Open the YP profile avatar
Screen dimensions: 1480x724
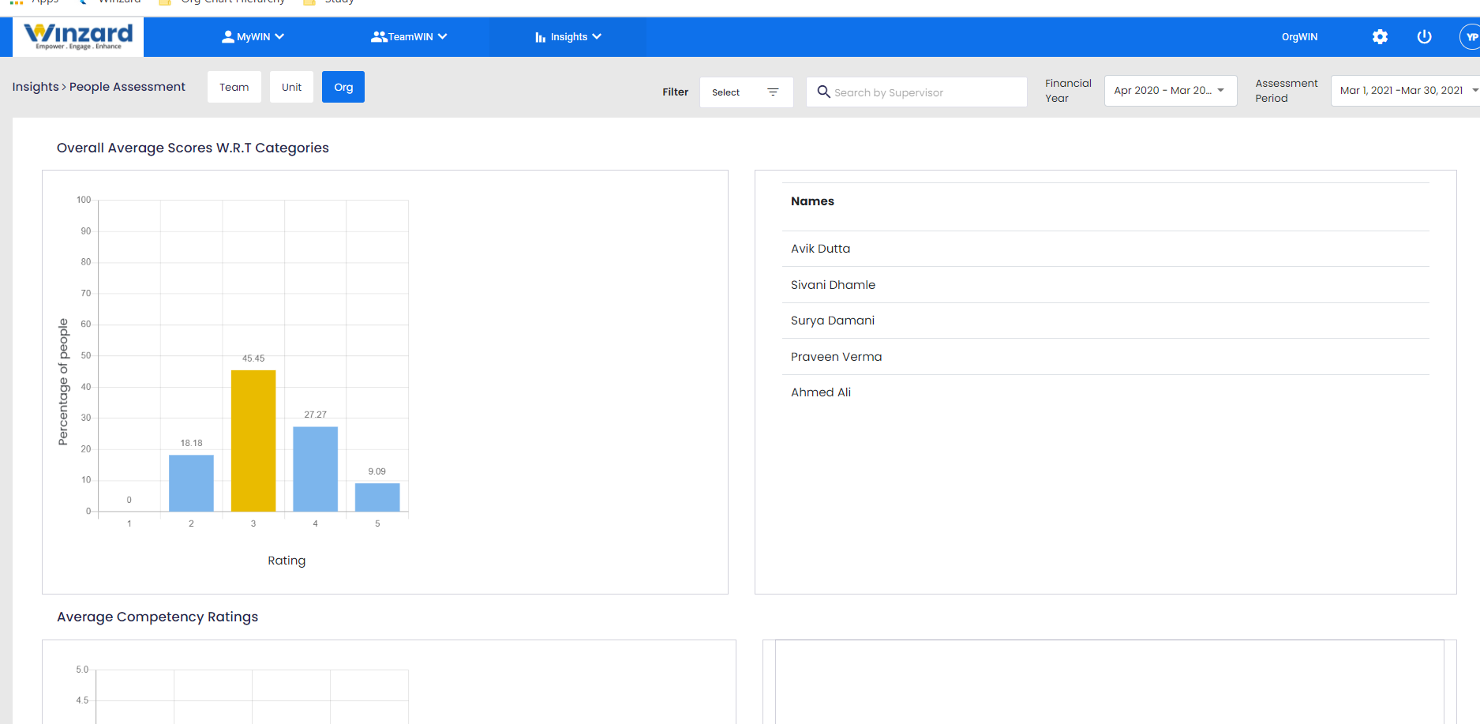[x=1470, y=36]
